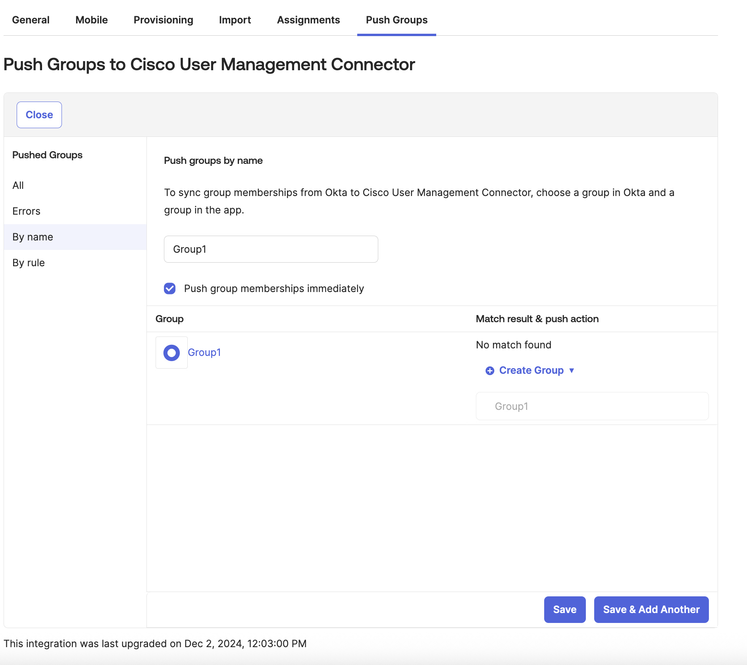Open the Group1 group link
This screenshot has width=747, height=665.
pos(204,352)
